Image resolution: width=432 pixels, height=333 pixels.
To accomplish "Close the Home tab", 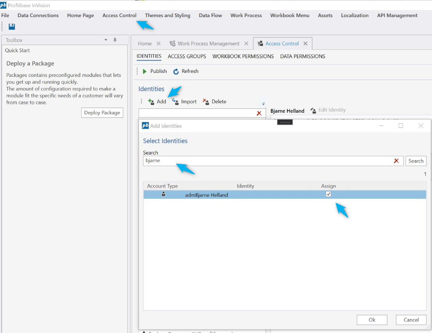I will [158, 44].
